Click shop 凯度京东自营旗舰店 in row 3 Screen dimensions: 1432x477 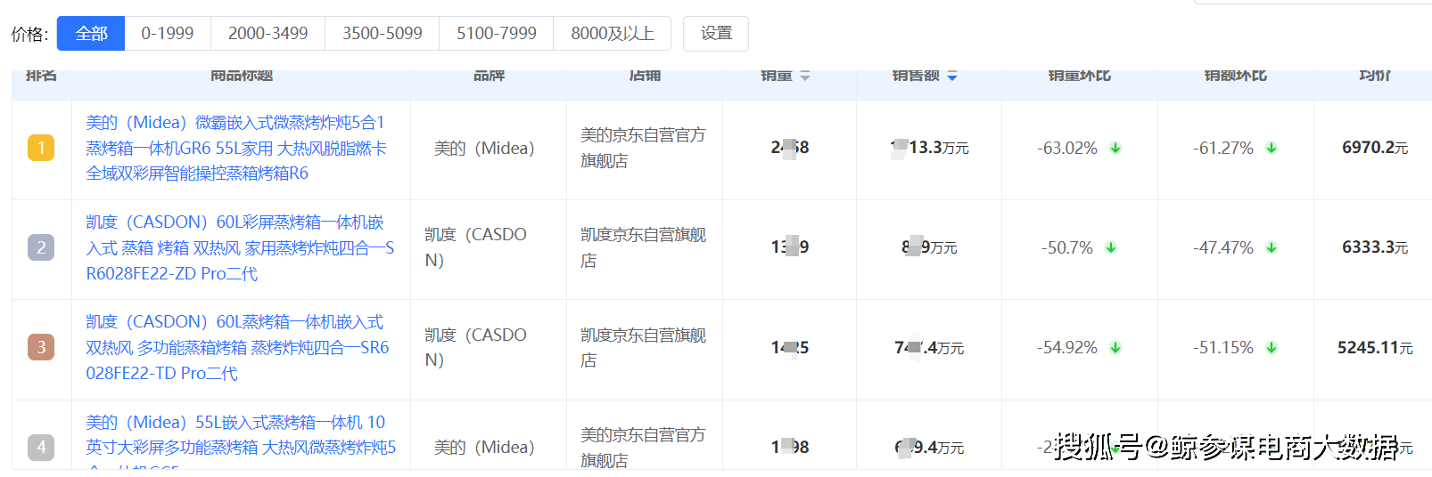643,347
